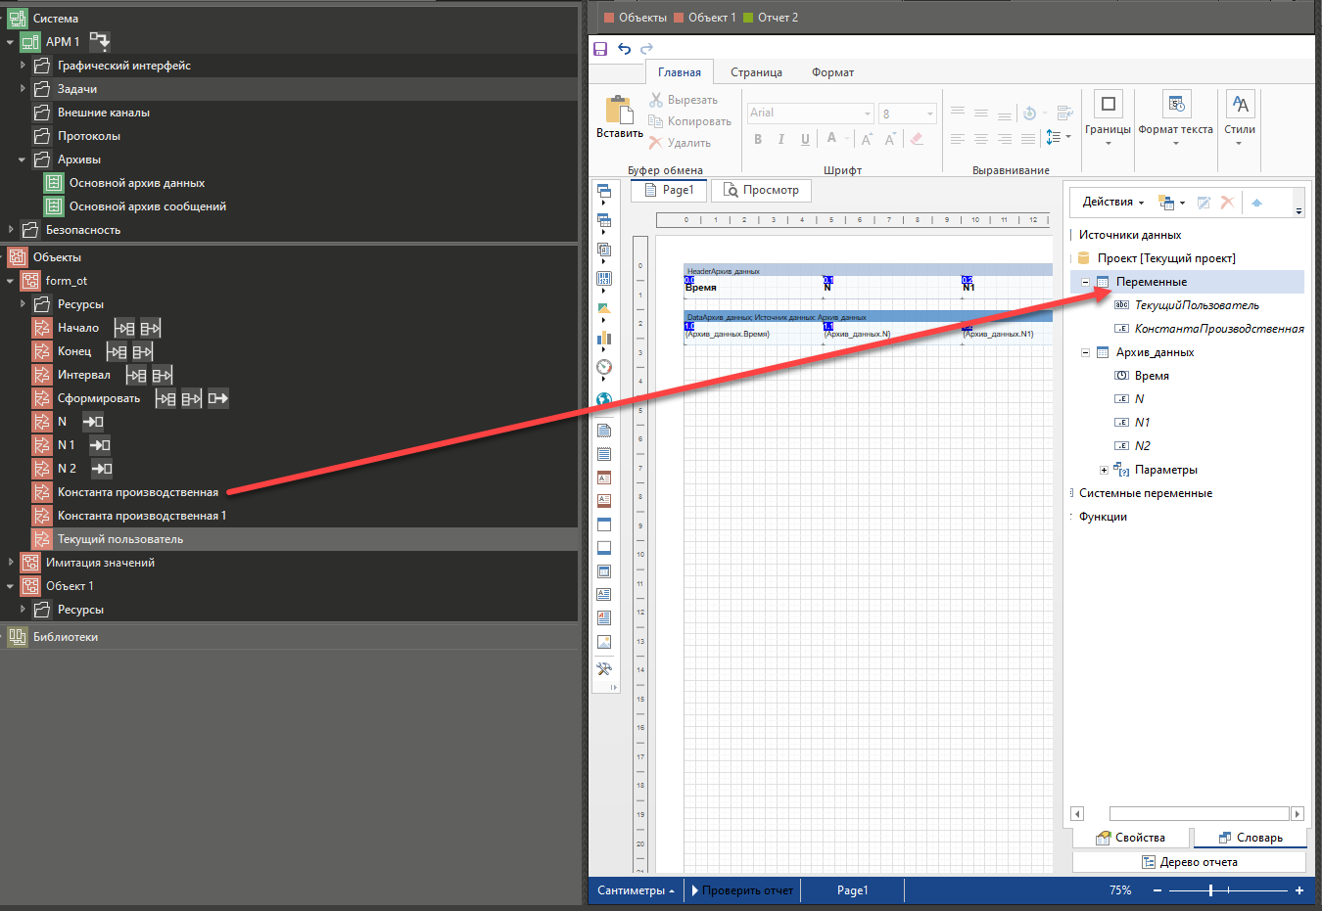Select Константа производственная in object tree
The height and width of the screenshot is (911, 1322).
[137, 492]
